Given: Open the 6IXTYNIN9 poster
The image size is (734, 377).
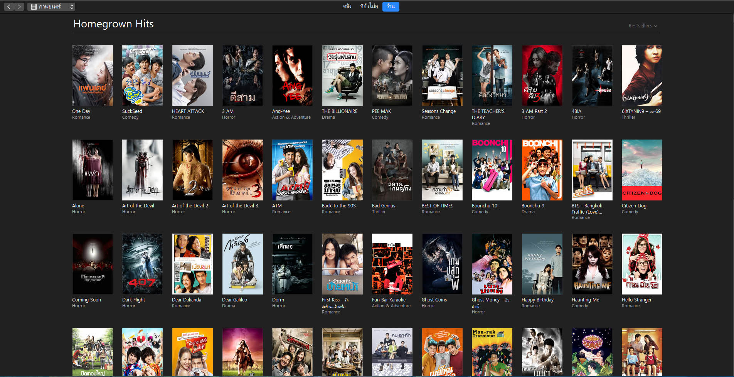Looking at the screenshot, I should coord(642,76).
